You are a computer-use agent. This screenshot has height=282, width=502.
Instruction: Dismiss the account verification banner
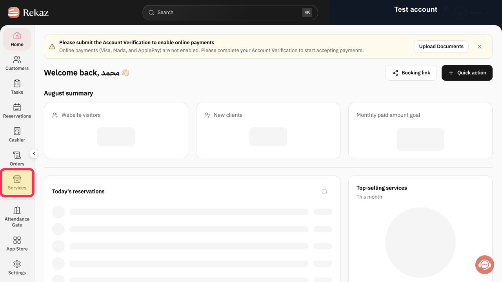480,46
